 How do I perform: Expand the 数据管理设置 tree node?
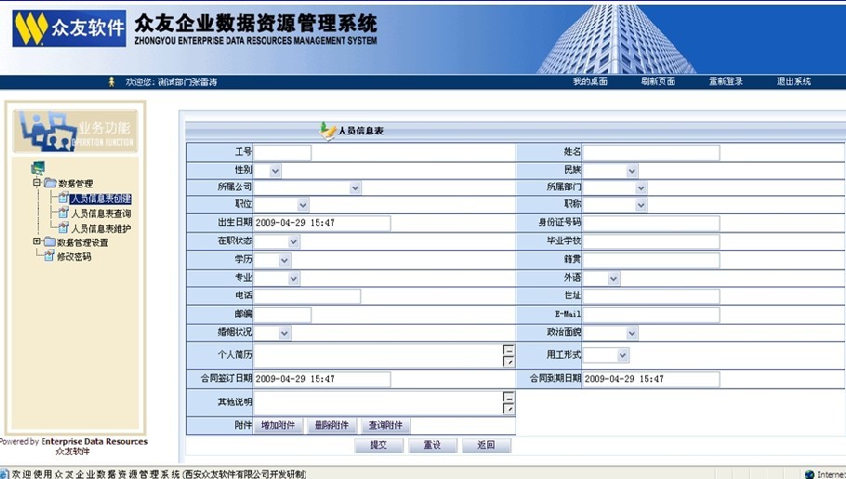(x=37, y=242)
